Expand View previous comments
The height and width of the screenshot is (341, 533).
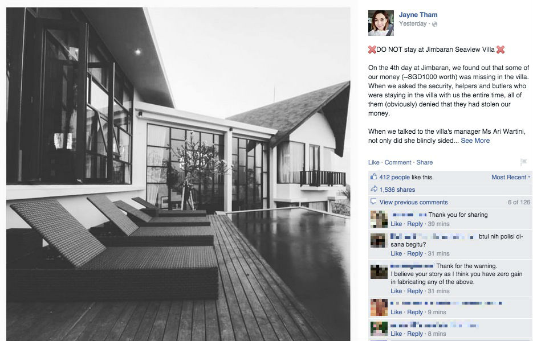click(x=413, y=202)
